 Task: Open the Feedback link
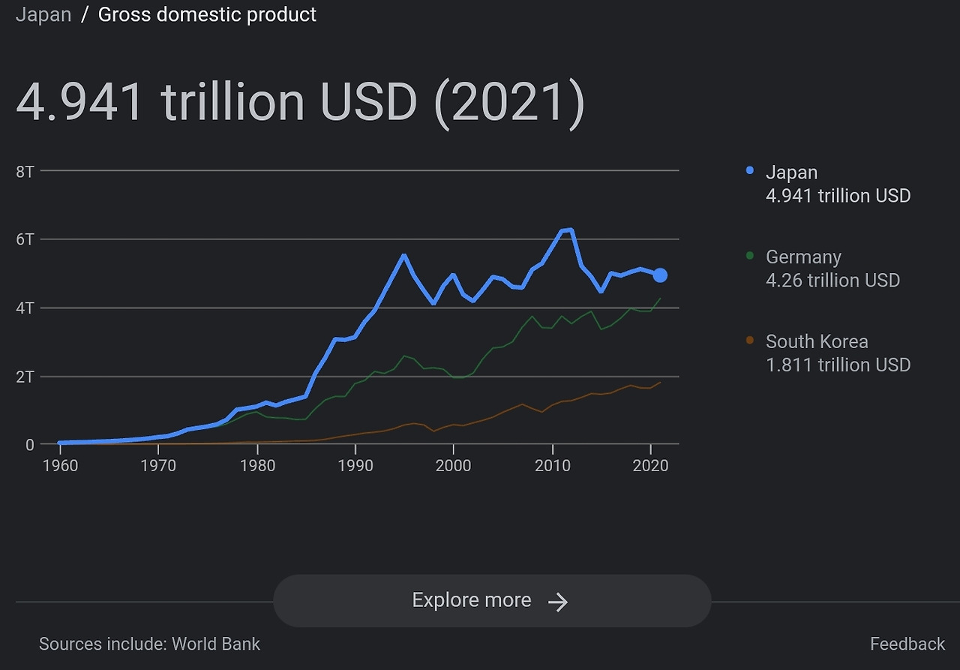coord(907,644)
